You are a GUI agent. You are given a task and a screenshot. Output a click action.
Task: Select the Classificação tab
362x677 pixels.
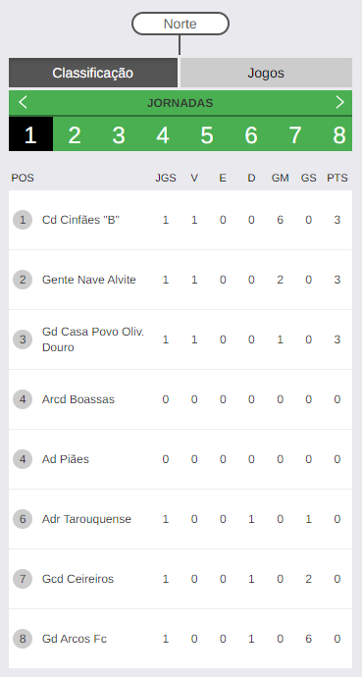(93, 73)
